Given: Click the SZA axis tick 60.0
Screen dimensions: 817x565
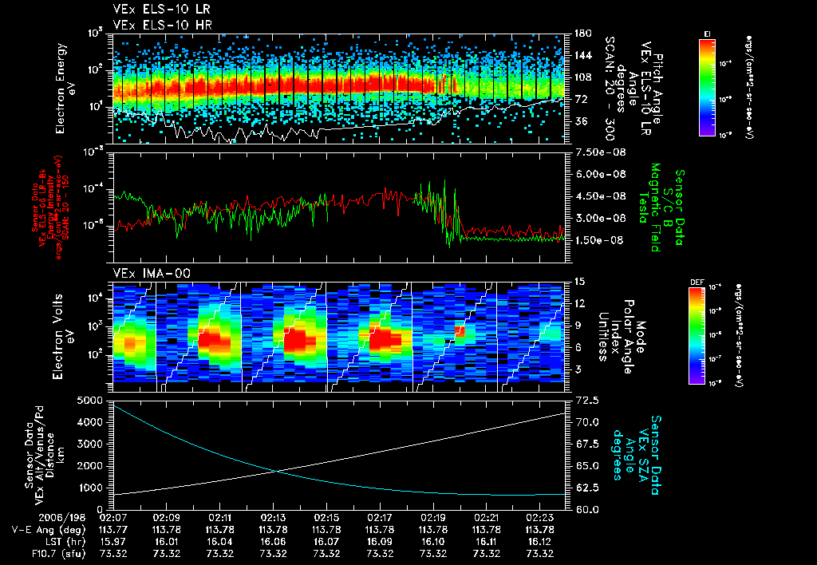Looking at the screenshot, I should pyautogui.click(x=586, y=510).
